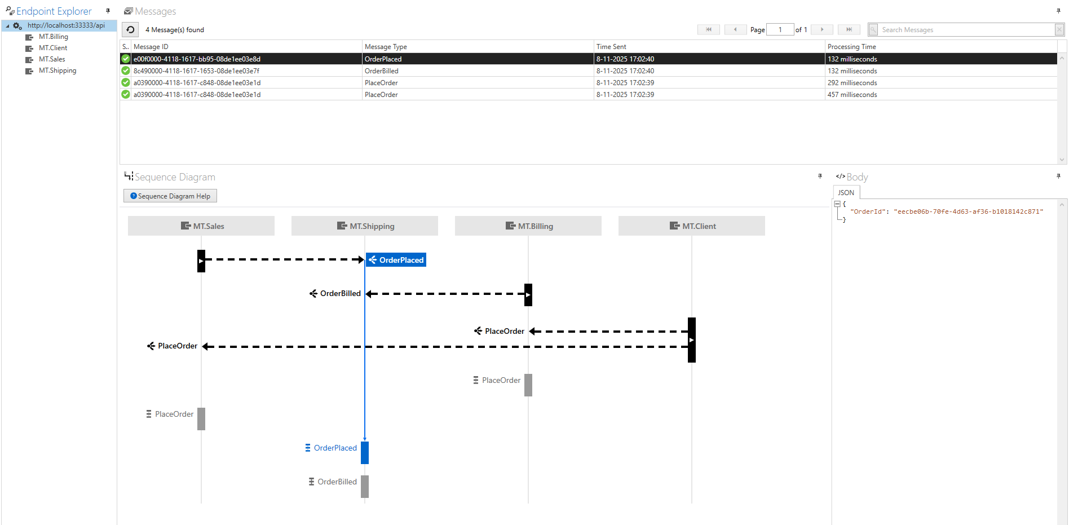Screen dimensions: 1069x525
Task: Click the refresh messages button
Action: 130,30
